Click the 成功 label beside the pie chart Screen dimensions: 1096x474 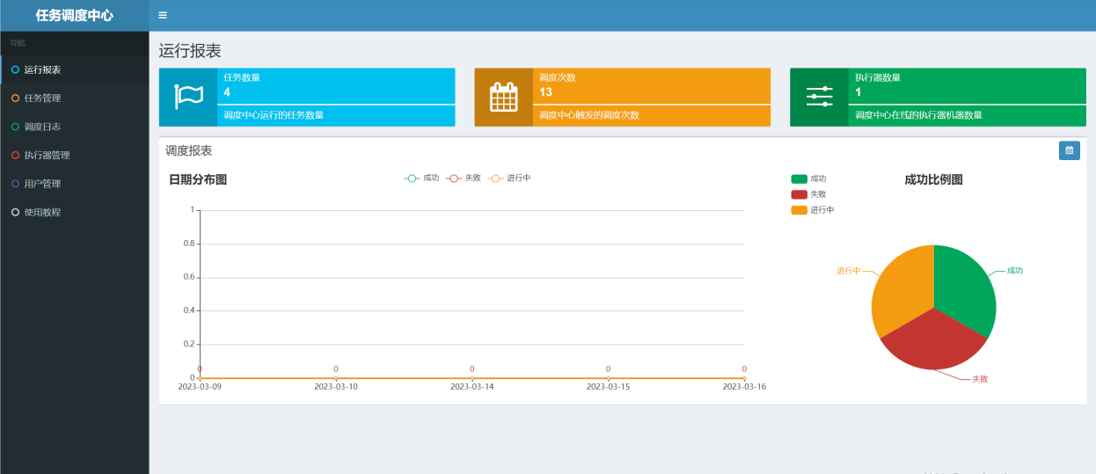[1015, 271]
